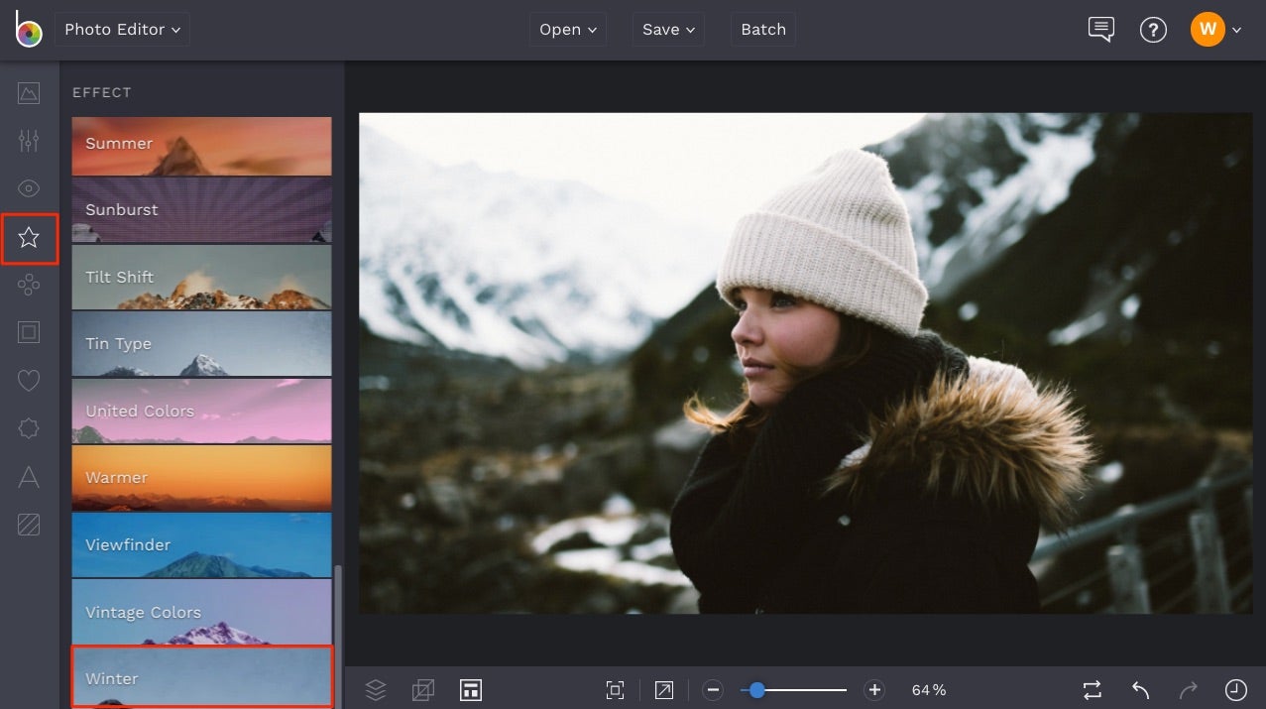
Task: Open the Open file menu
Action: [x=567, y=29]
